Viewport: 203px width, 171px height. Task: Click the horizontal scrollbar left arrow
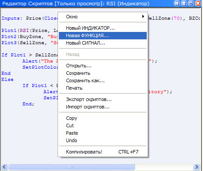[x=4, y=167]
